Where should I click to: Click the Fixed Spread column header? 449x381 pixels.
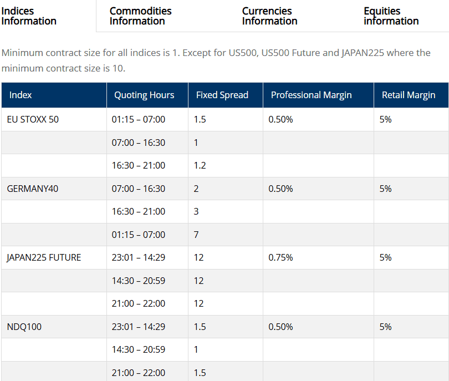pos(222,95)
